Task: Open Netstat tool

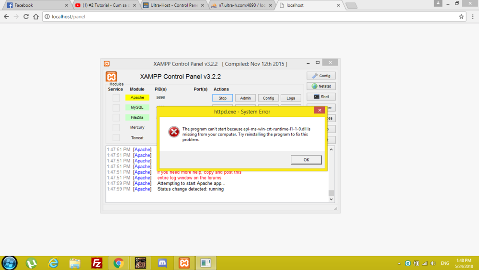Action: (x=321, y=86)
